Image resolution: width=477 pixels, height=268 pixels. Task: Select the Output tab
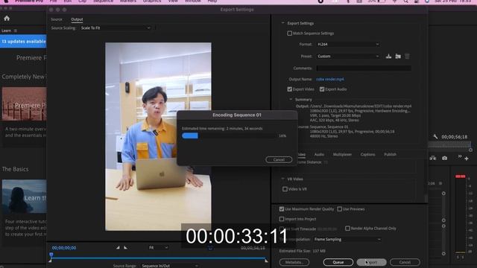click(77, 19)
